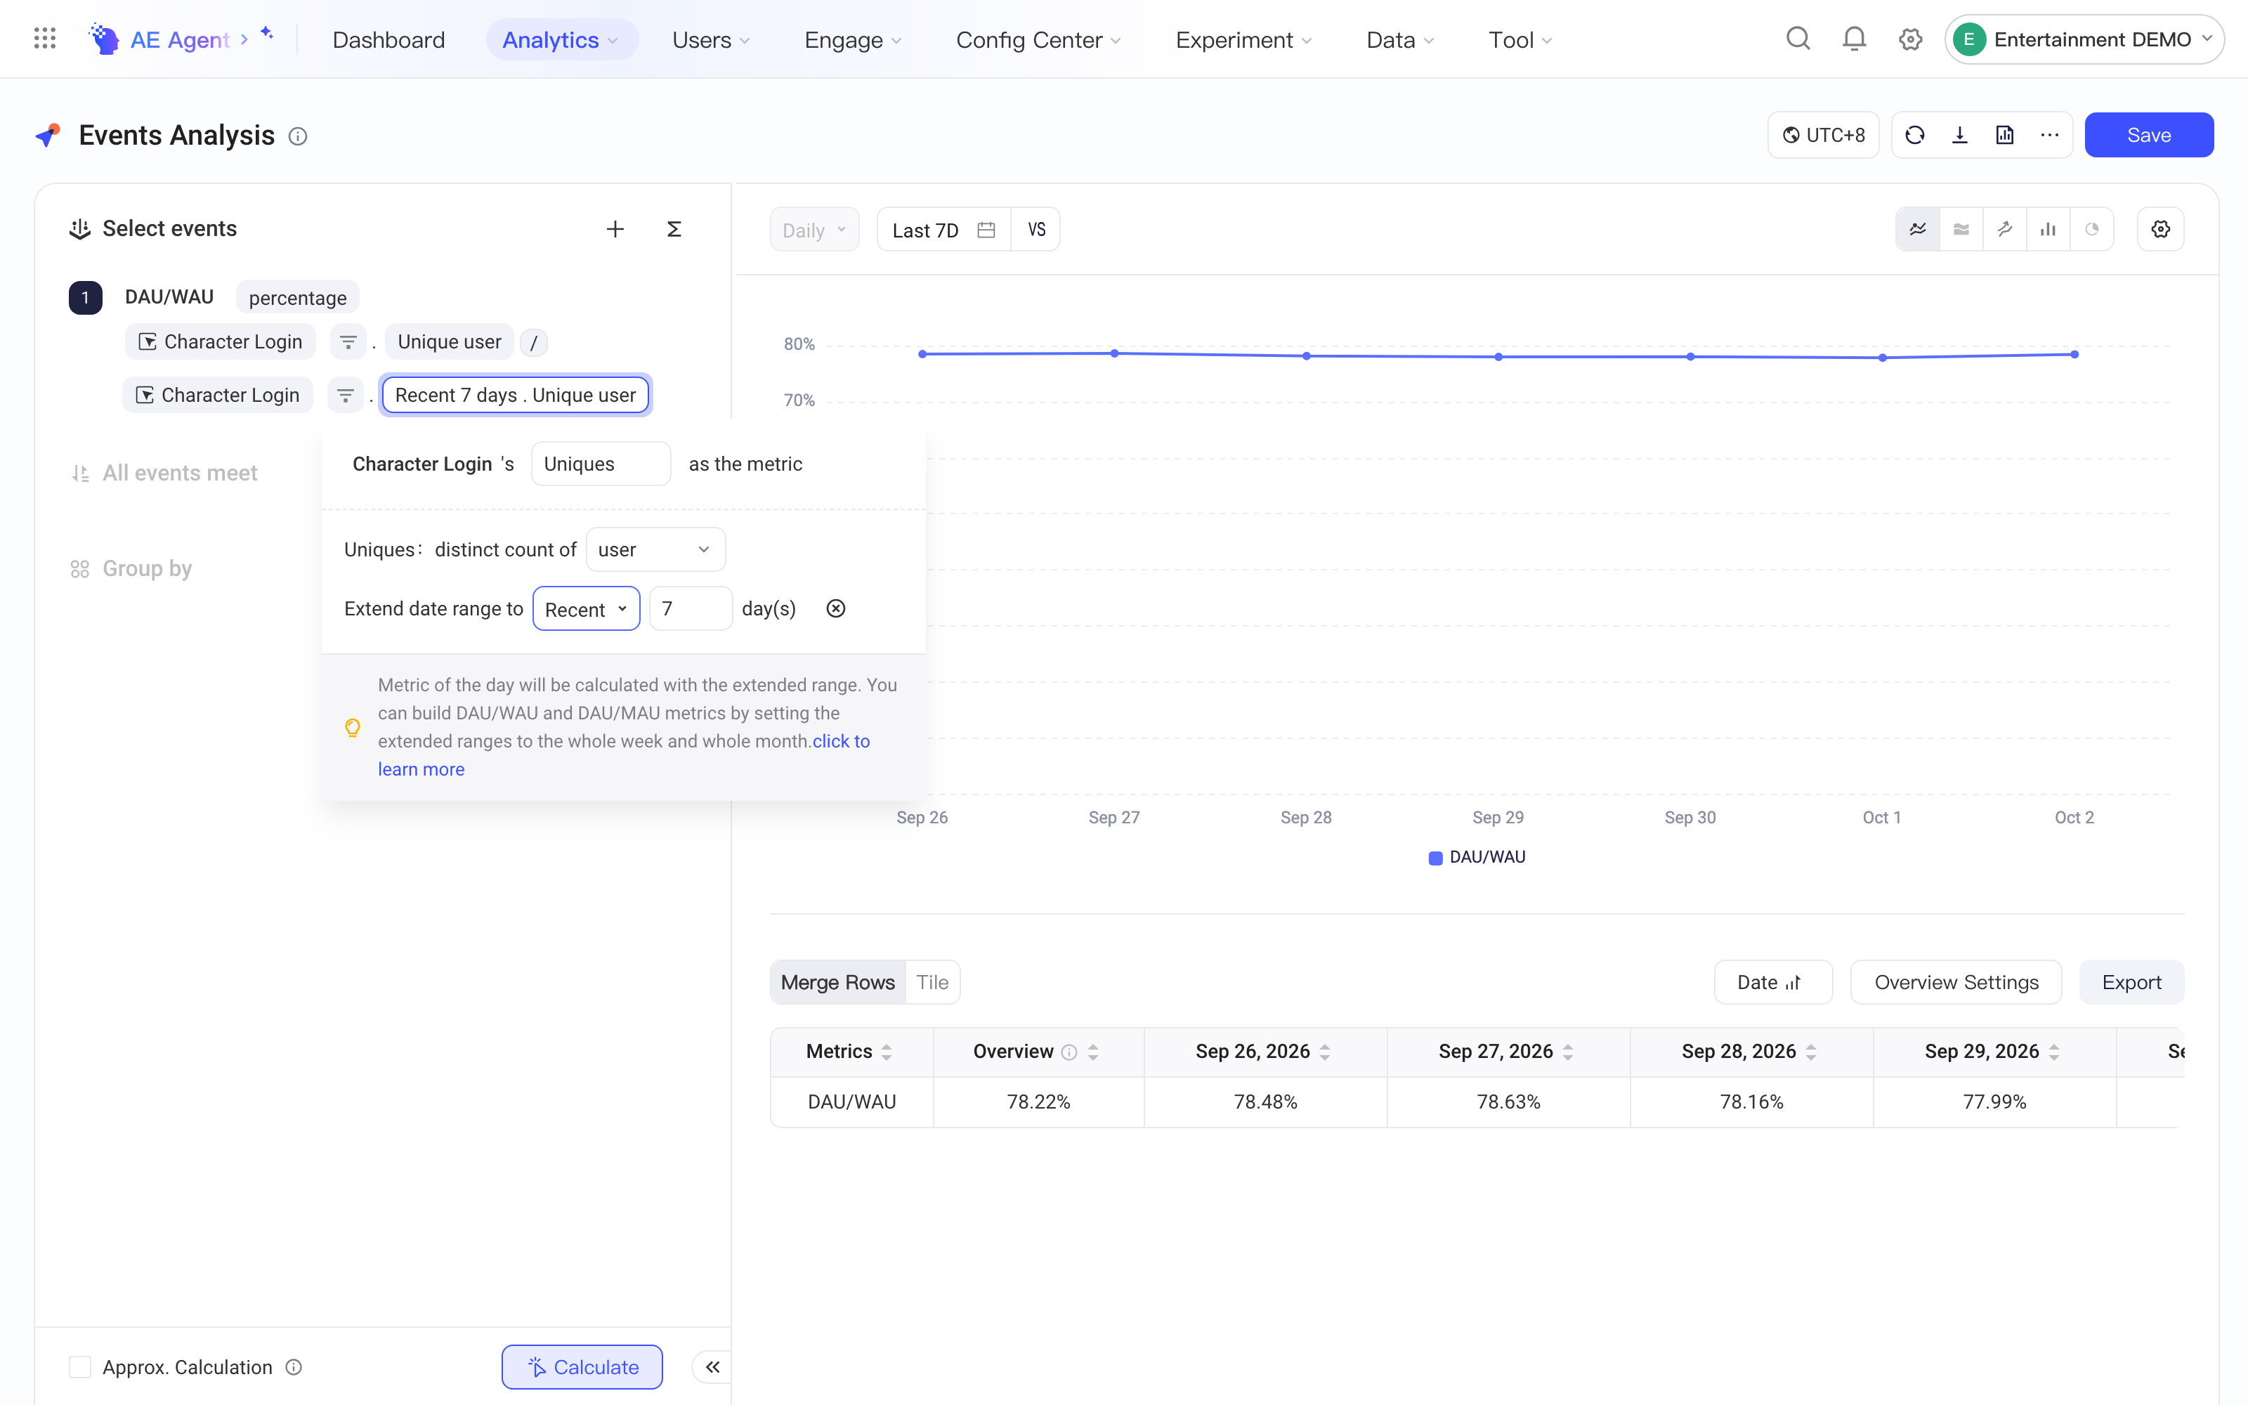Image resolution: width=2248 pixels, height=1405 pixels.
Task: Open the Config Center menu
Action: pos(1038,39)
